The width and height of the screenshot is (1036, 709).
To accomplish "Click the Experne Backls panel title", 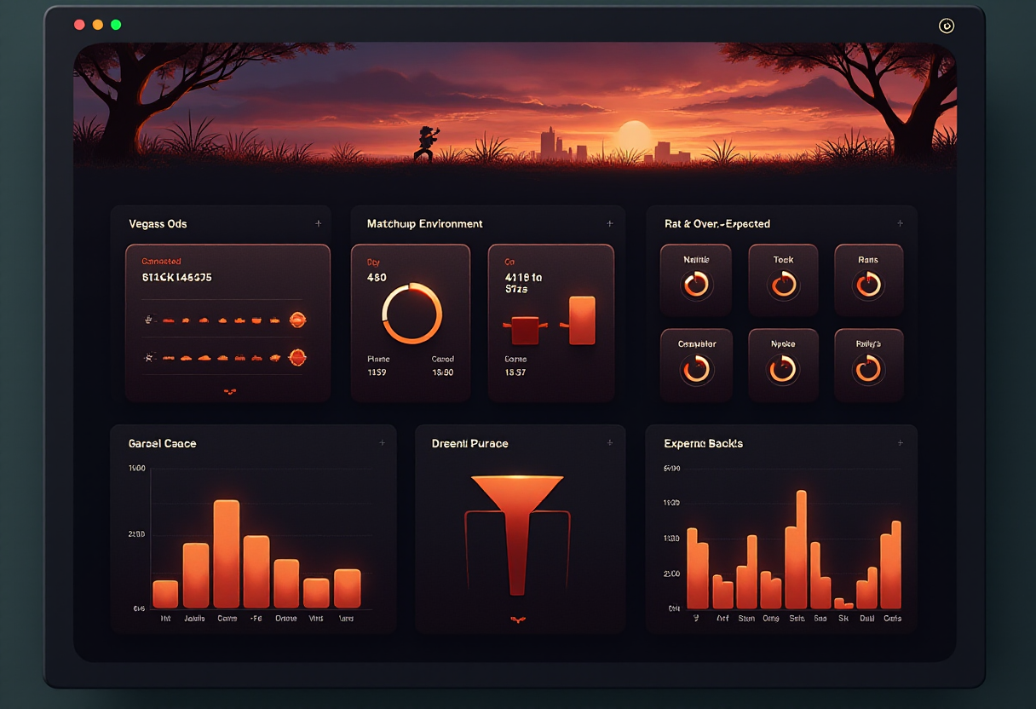I will pos(704,443).
